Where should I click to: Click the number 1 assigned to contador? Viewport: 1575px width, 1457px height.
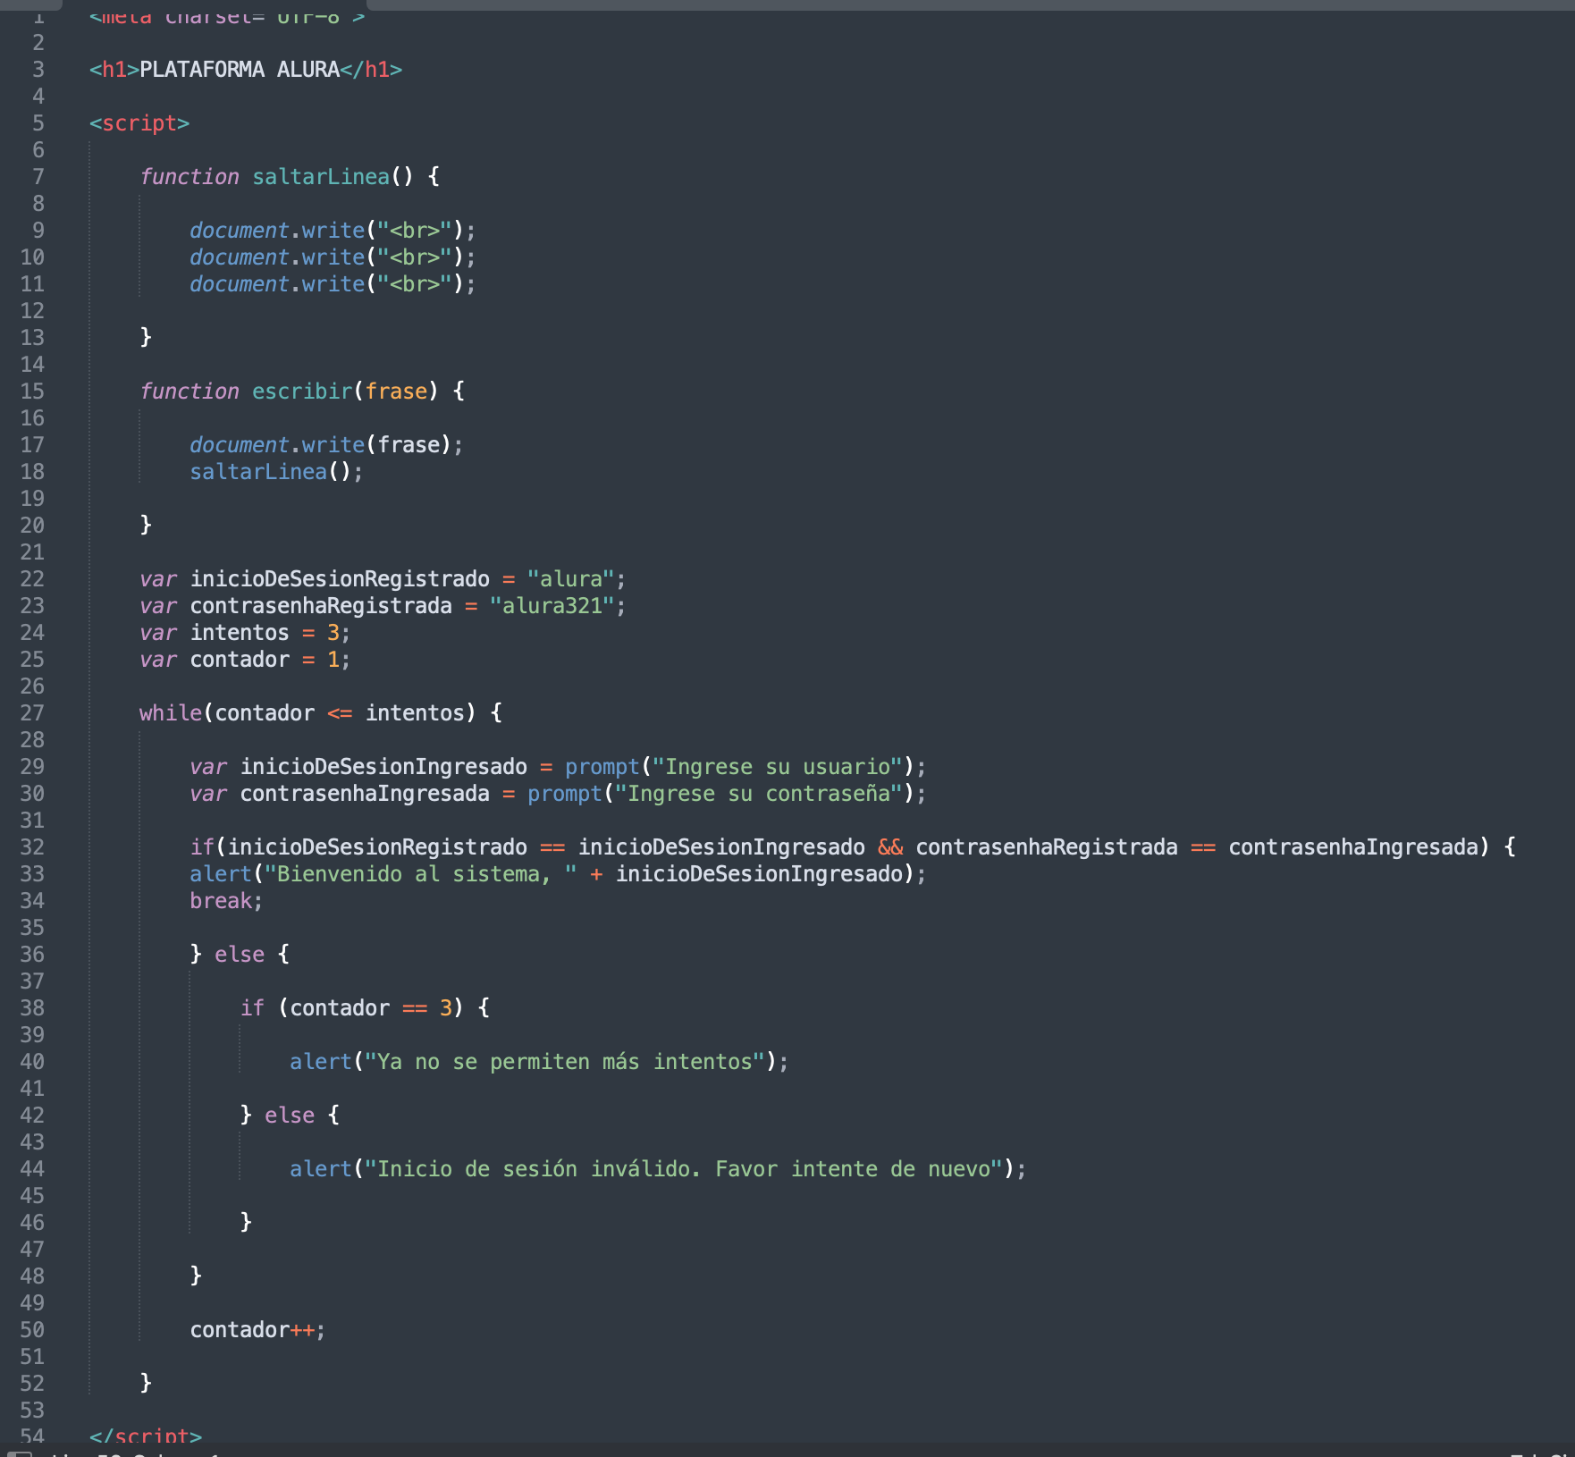333,660
